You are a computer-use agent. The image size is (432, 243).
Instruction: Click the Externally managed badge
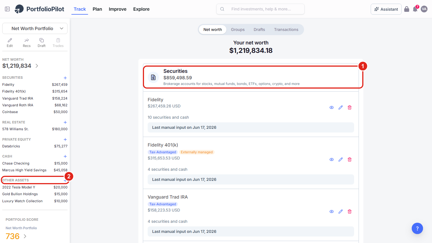click(197, 152)
